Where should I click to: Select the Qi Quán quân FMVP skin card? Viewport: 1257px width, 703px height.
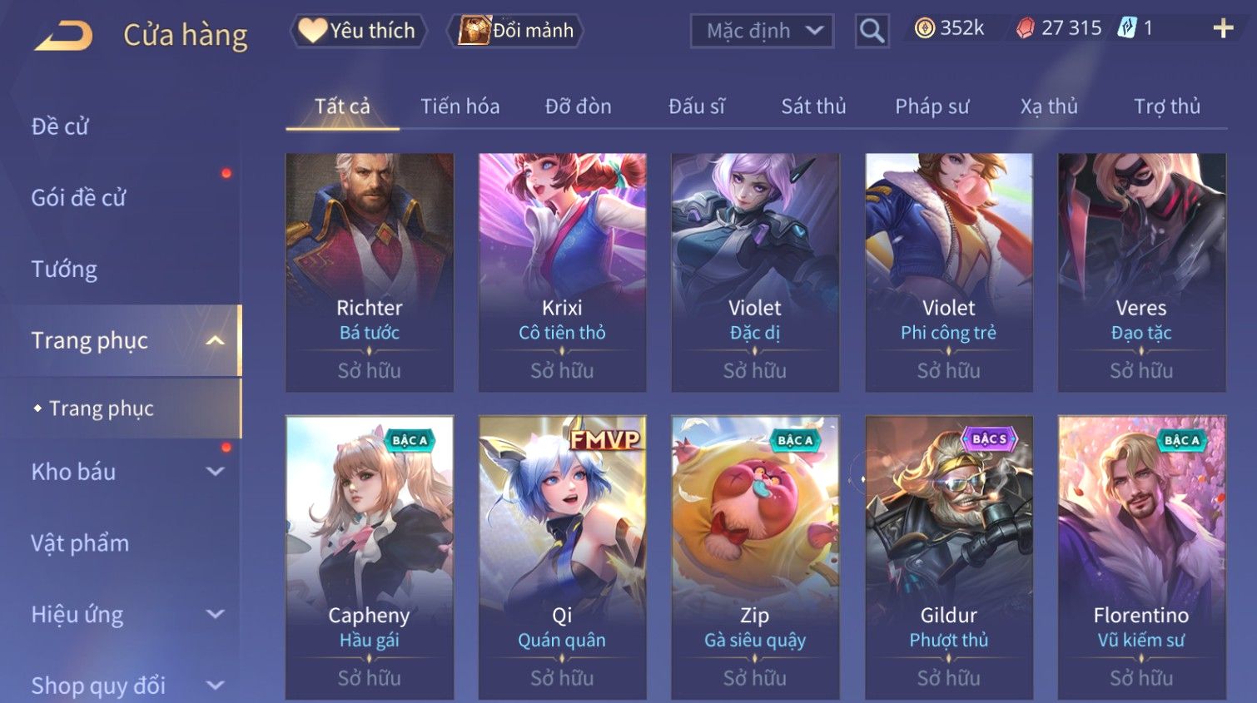coord(562,557)
